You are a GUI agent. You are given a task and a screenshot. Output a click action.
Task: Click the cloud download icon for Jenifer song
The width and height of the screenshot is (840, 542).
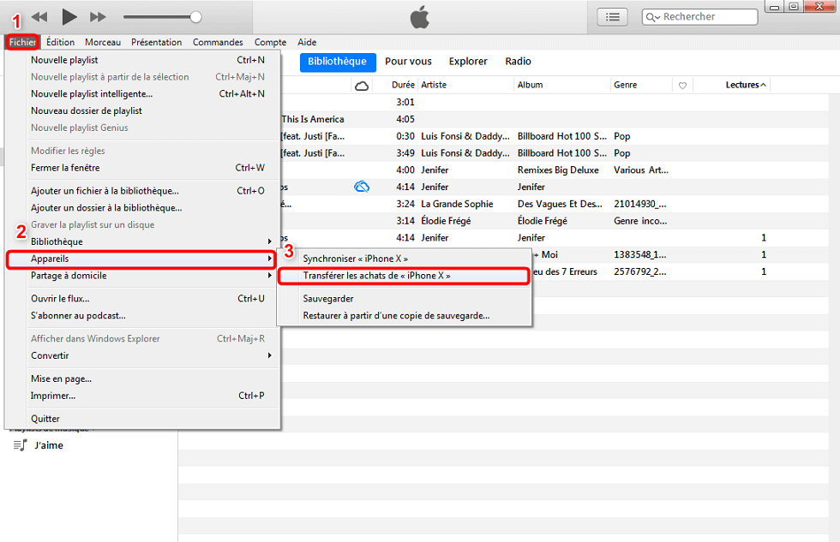coord(362,187)
